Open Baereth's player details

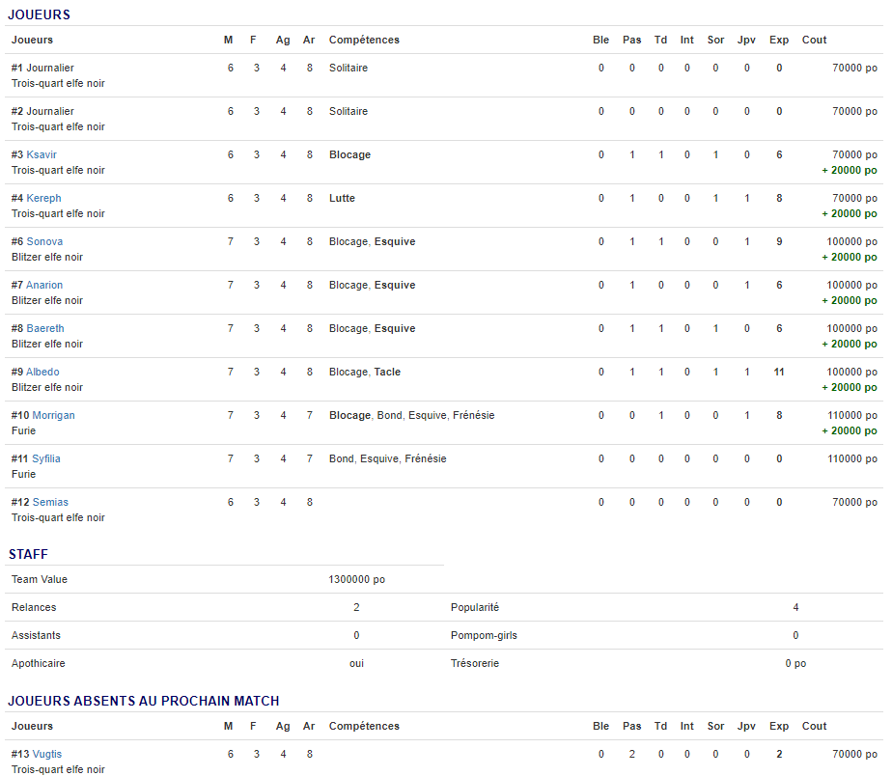pyautogui.click(x=45, y=328)
